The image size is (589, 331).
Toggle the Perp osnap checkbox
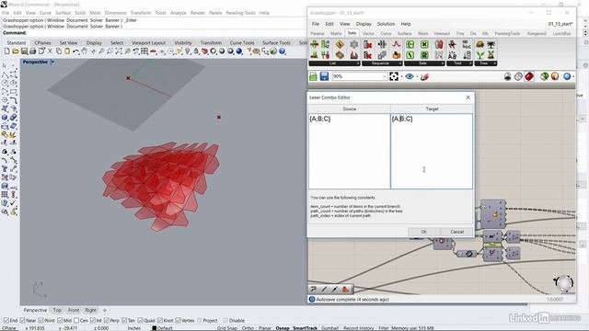pyautogui.click(x=107, y=321)
